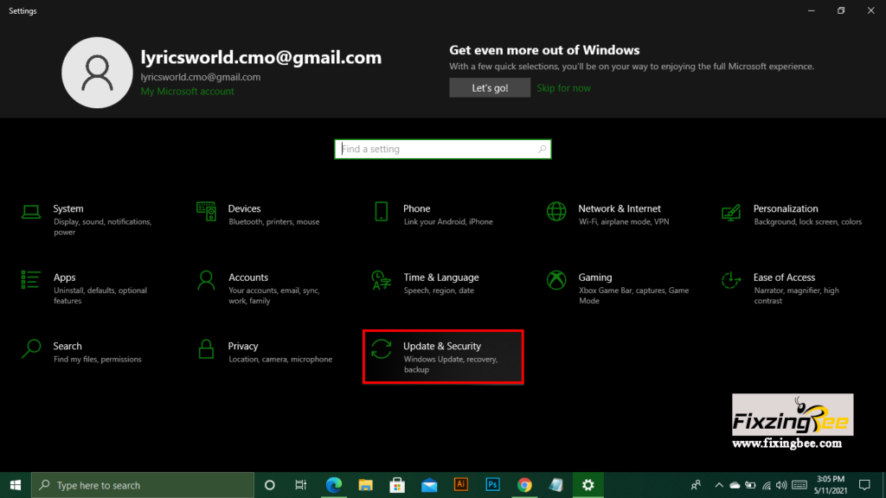Open the Windows Start menu

click(16, 485)
